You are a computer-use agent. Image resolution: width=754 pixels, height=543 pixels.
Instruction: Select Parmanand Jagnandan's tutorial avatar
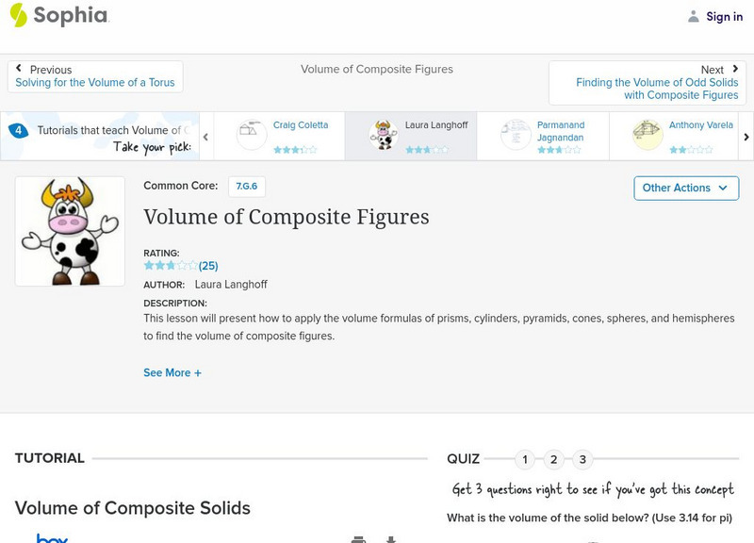click(516, 135)
